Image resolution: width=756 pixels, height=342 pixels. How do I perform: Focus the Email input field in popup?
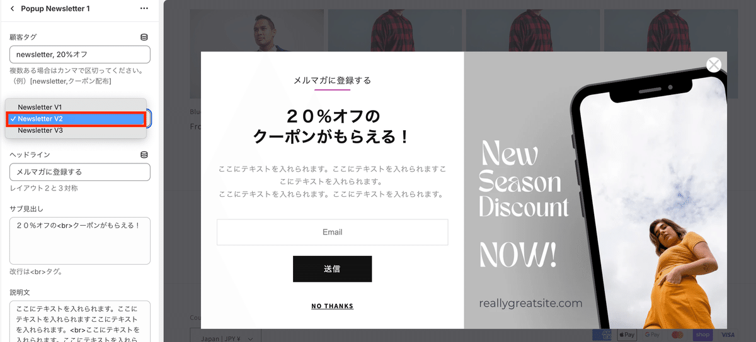tap(332, 232)
